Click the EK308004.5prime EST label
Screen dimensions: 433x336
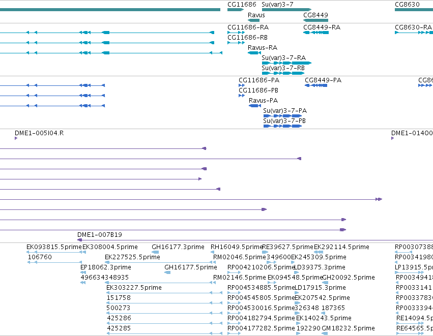(x=110, y=247)
